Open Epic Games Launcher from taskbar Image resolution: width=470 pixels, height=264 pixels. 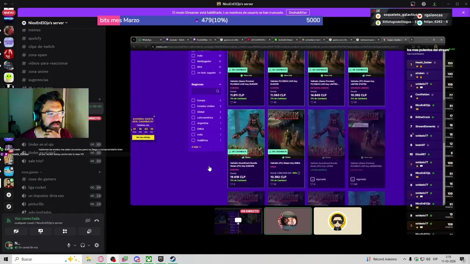click(161, 259)
